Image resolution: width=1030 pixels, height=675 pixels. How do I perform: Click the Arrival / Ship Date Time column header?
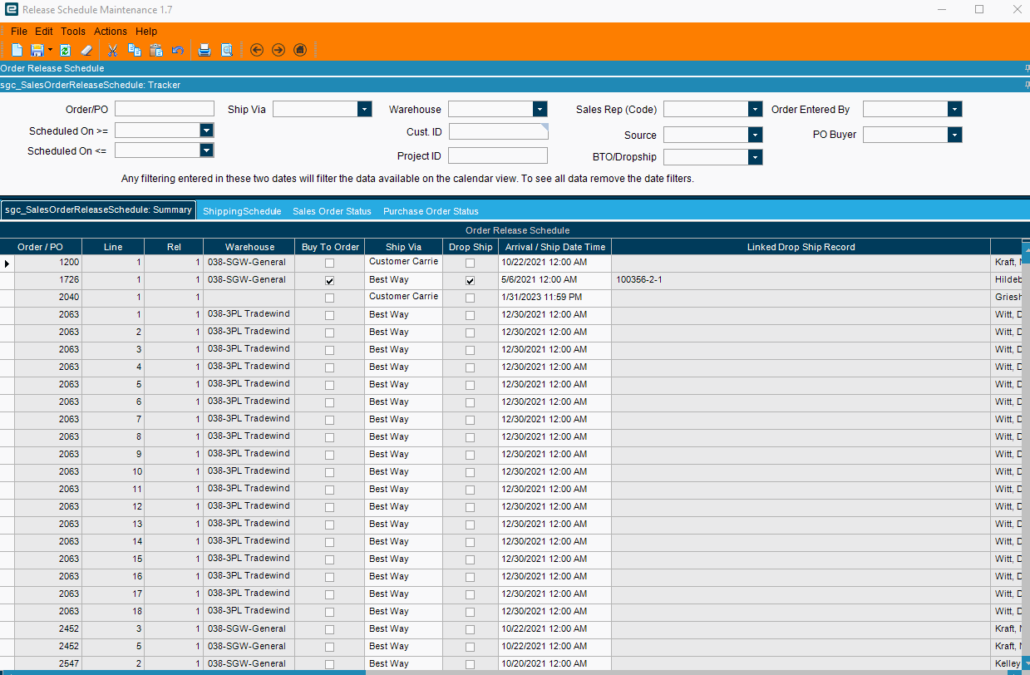coord(555,247)
